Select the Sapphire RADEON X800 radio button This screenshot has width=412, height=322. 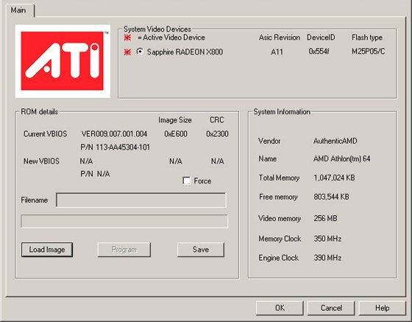tap(140, 52)
